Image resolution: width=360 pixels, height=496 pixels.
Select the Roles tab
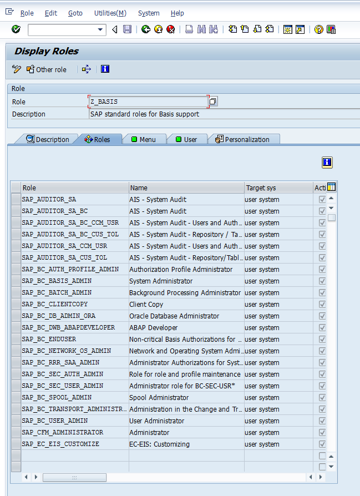click(98, 139)
